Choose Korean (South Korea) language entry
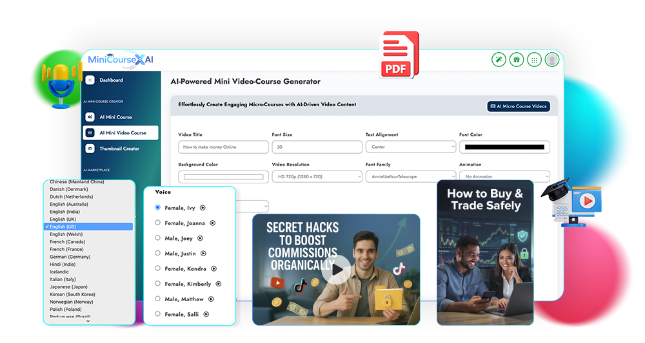This screenshot has width=645, height=343. [x=72, y=295]
